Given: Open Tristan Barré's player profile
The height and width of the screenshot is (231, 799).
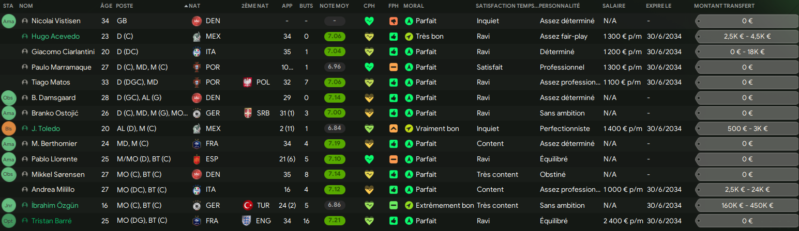Looking at the screenshot, I should pyautogui.click(x=51, y=221).
